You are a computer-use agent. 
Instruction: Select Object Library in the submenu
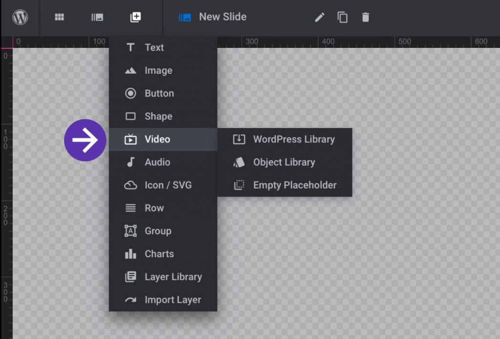click(285, 162)
